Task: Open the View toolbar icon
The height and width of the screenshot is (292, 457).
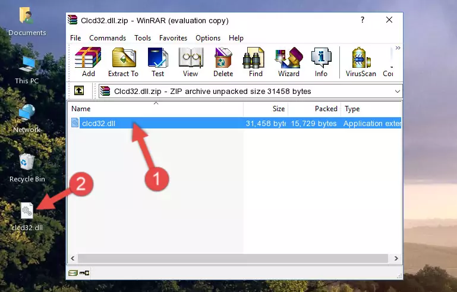Action: click(190, 62)
